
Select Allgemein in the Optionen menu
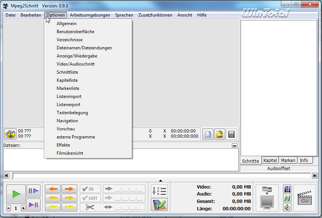[x=88, y=24]
